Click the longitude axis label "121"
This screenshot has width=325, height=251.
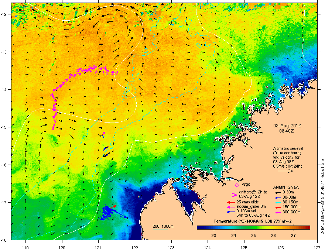click(x=98, y=247)
